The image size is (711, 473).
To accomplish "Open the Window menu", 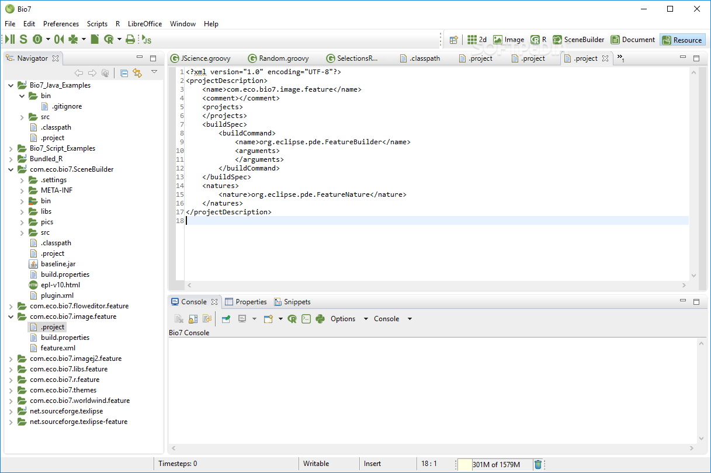I will point(183,24).
